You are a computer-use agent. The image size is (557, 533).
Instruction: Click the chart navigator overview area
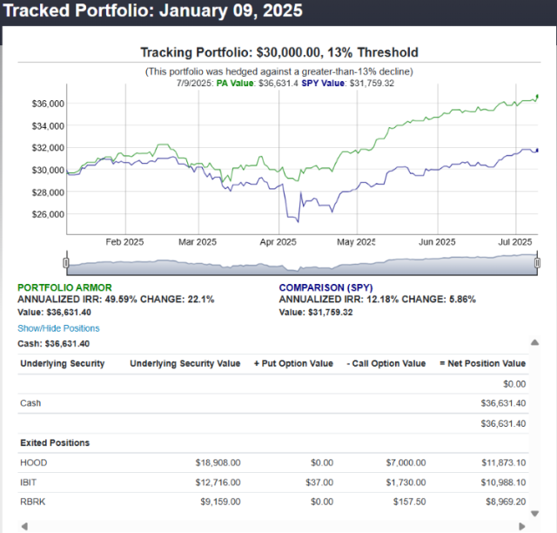click(301, 265)
